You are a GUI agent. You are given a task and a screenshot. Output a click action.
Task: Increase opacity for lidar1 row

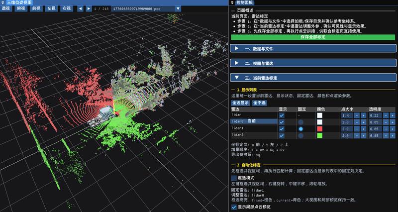393,129
